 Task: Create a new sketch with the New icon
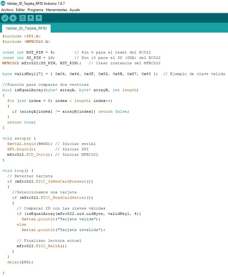pos(22,18)
